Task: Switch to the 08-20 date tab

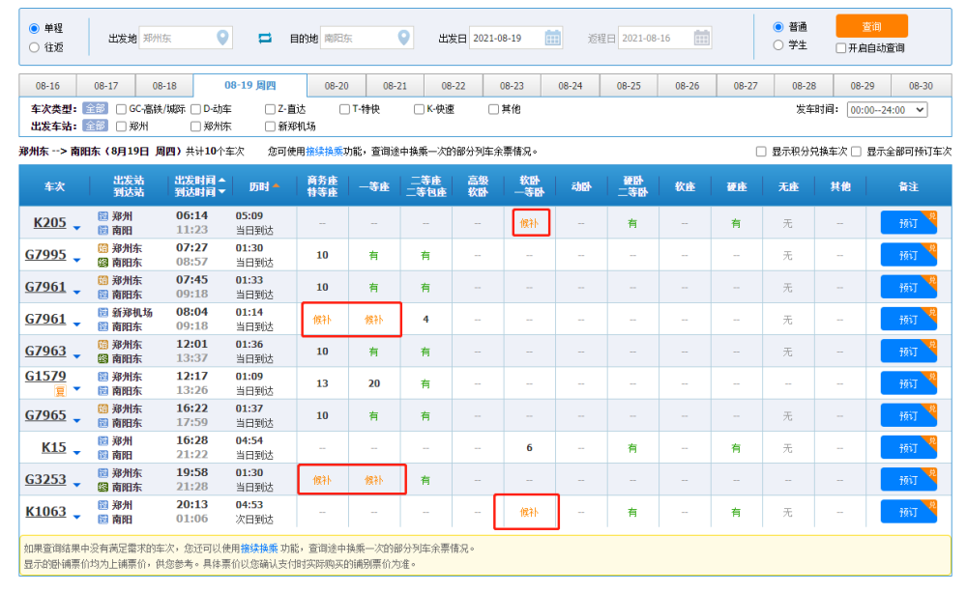Action: [x=337, y=86]
